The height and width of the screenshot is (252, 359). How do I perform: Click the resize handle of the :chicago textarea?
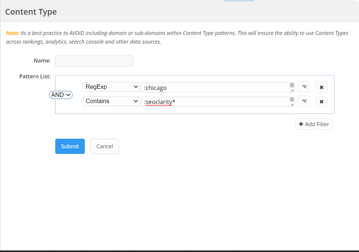coord(292,90)
